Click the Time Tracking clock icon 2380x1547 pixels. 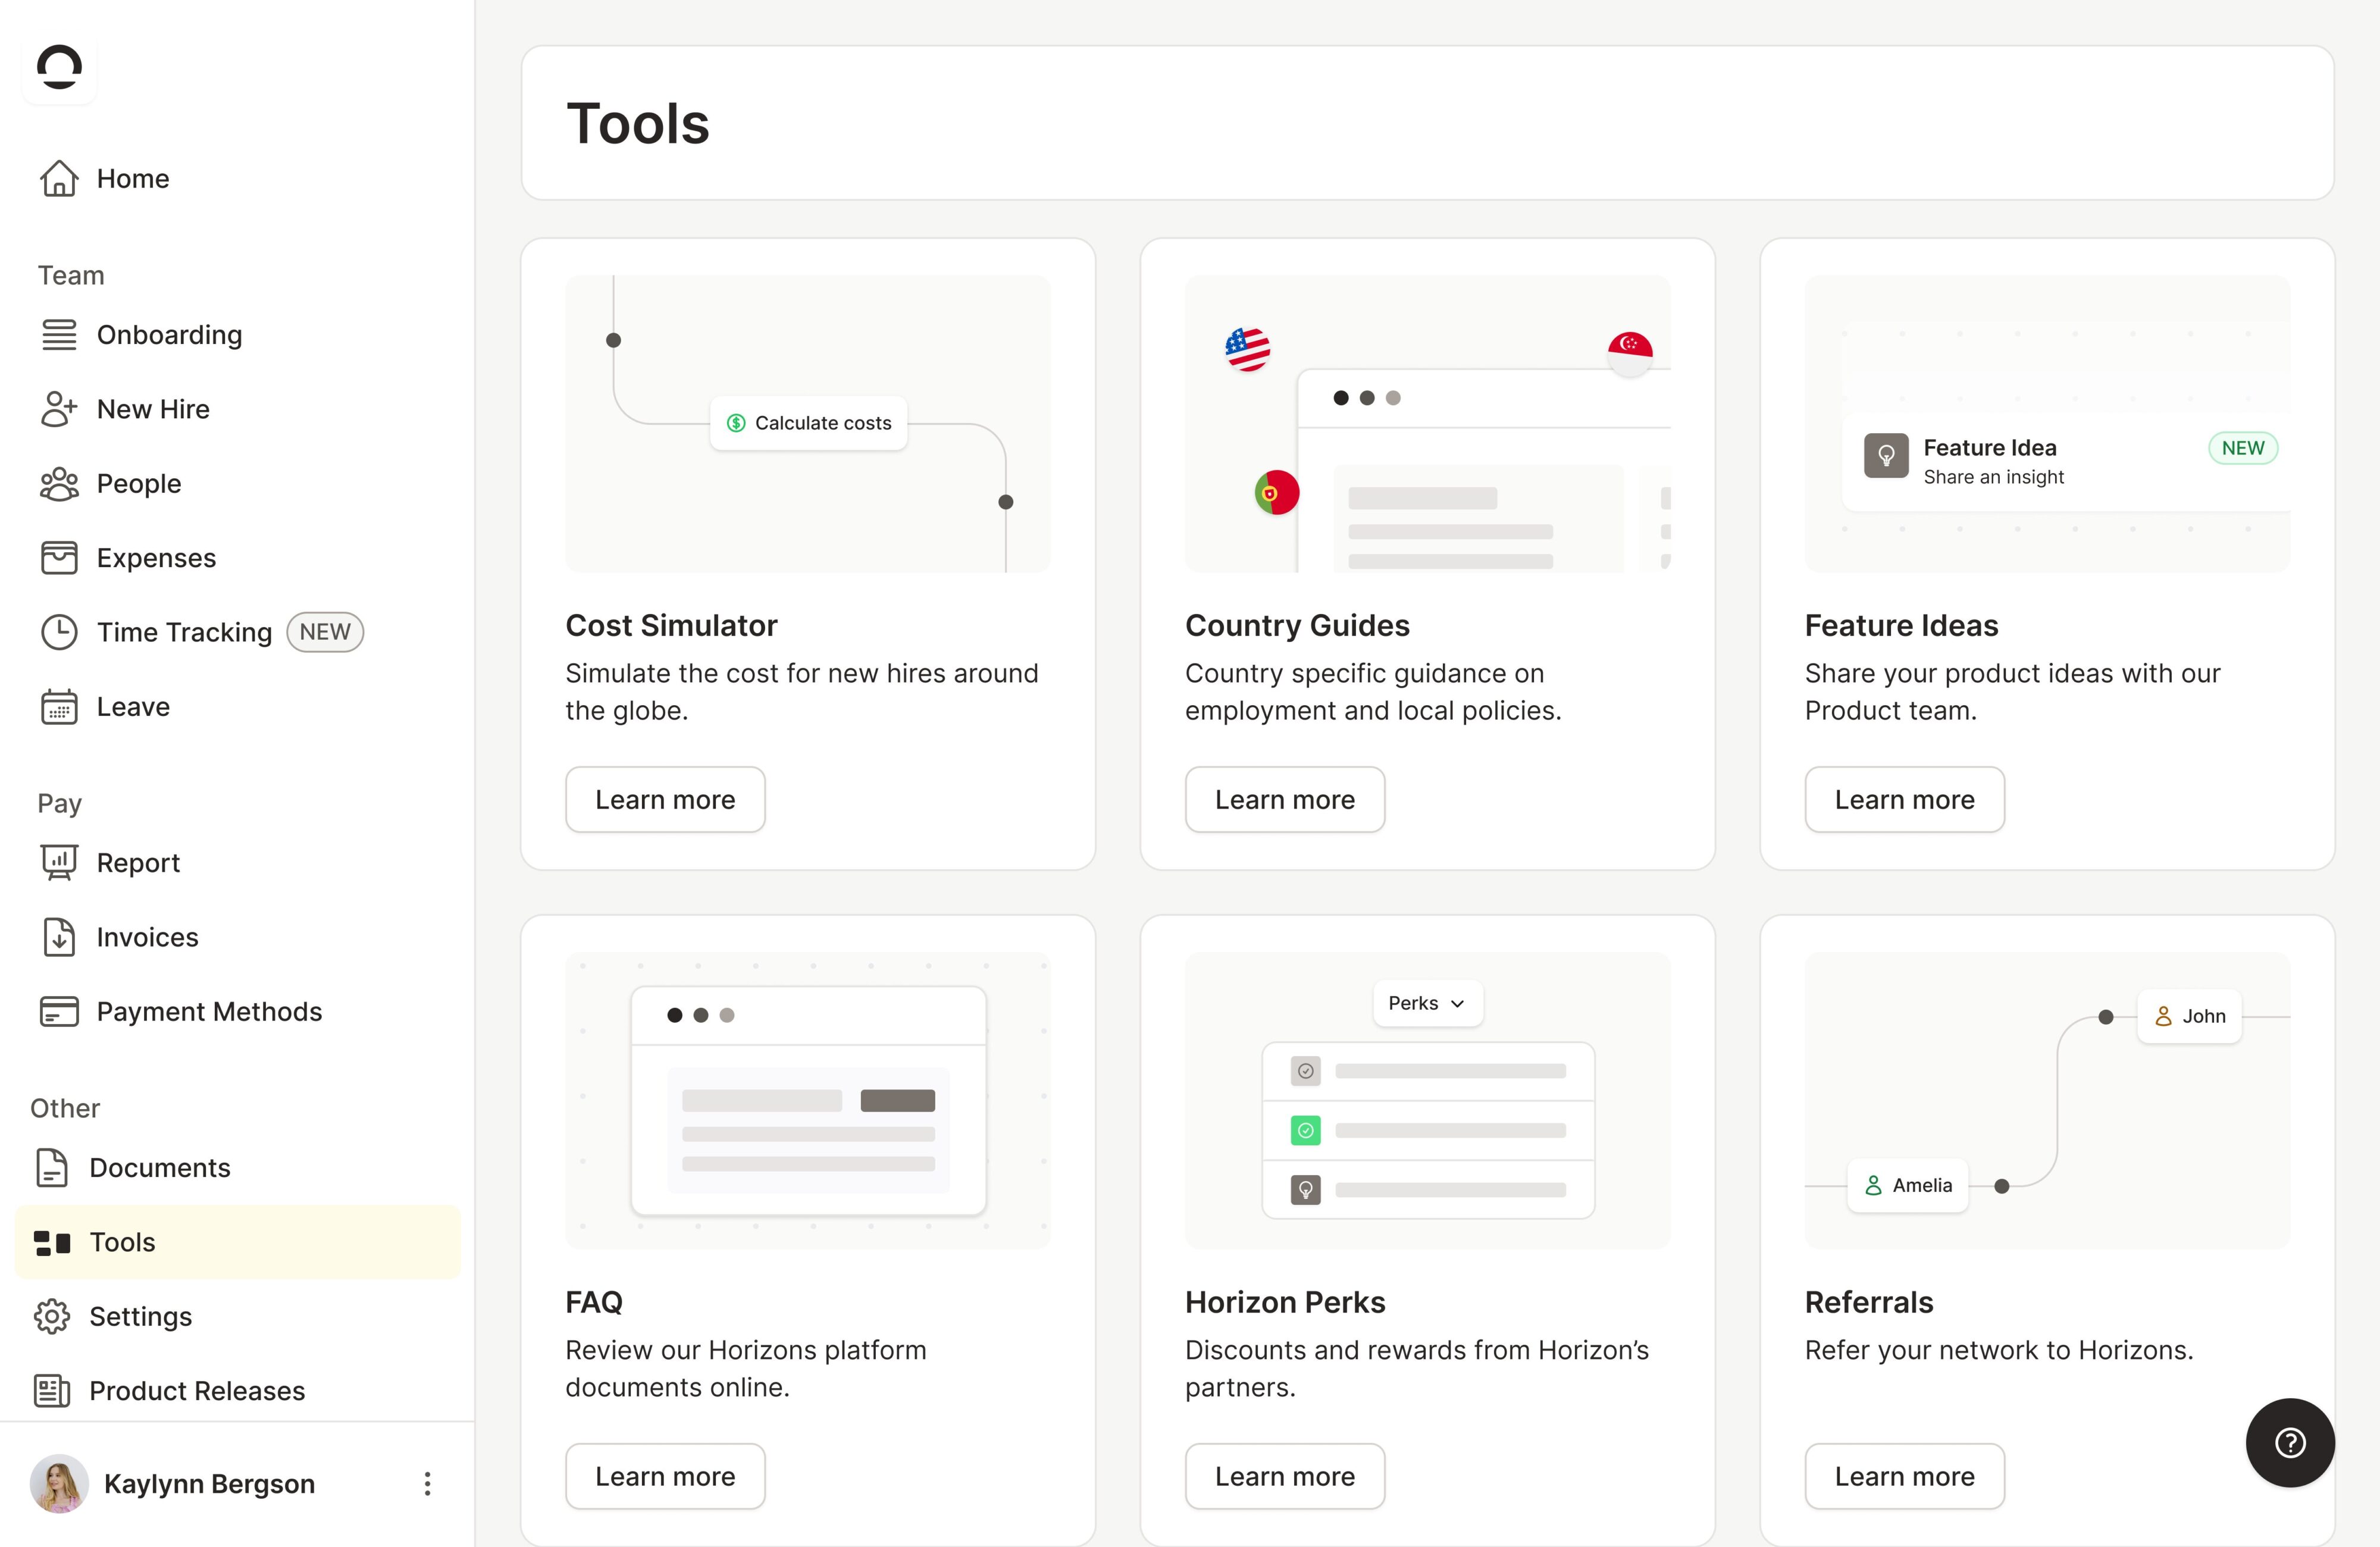coord(59,632)
